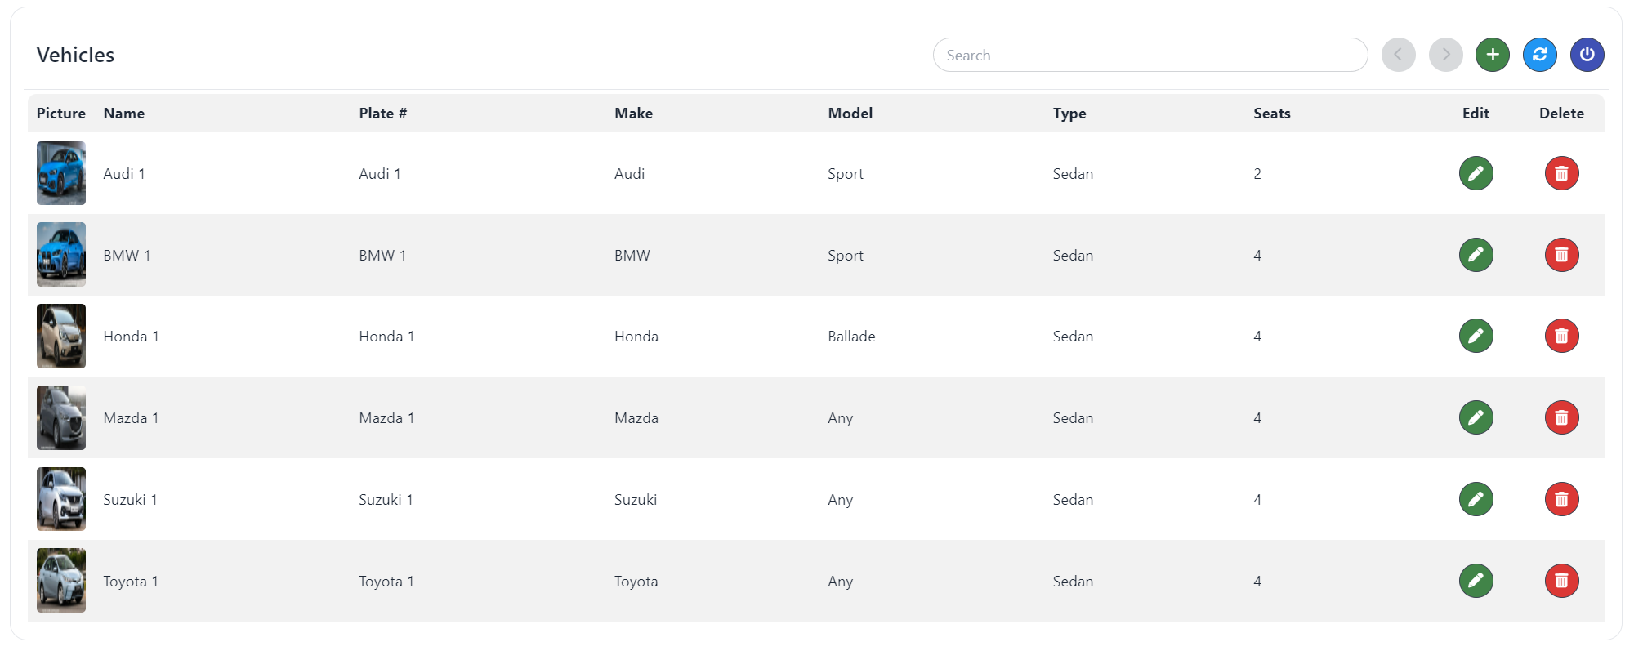Click the blue refresh icon
Viewport: 1634px width, 651px height.
pos(1539,55)
